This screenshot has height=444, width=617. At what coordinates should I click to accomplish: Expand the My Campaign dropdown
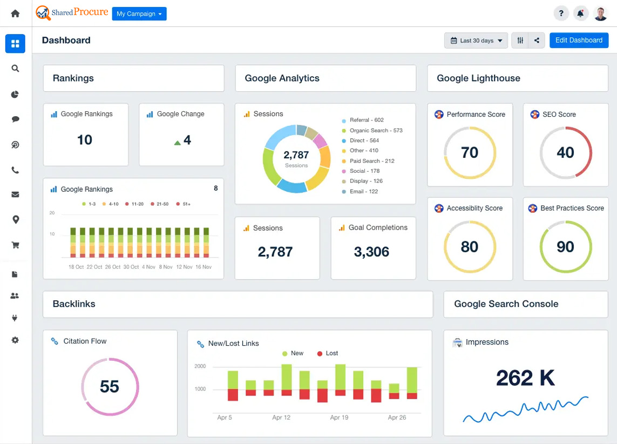(x=139, y=14)
